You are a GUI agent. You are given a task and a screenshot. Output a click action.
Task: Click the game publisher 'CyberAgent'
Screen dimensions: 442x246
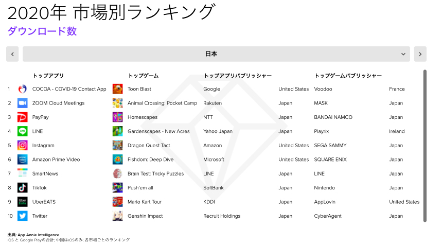pos(328,216)
